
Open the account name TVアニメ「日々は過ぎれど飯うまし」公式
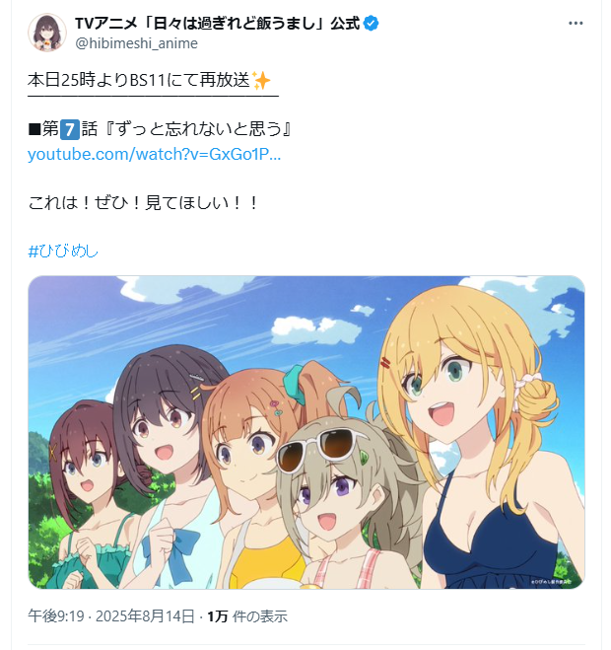(x=217, y=24)
